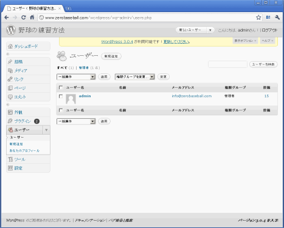Select Your Profile in the Users submenu
Image resolution: width=284 pixels, height=228 pixels.
[x=24, y=150]
